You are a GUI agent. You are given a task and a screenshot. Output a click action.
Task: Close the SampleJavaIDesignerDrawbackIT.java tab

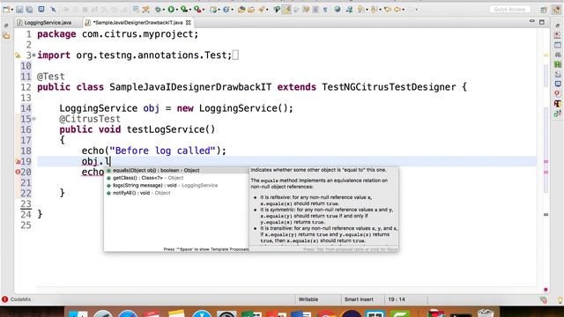188,22
